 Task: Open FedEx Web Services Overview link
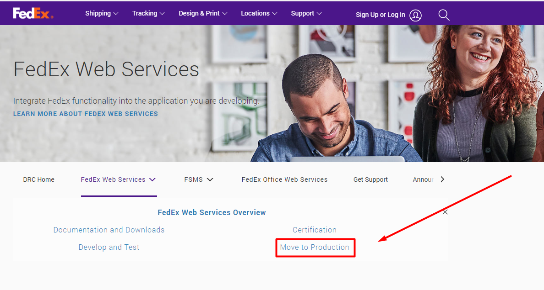[x=212, y=212]
